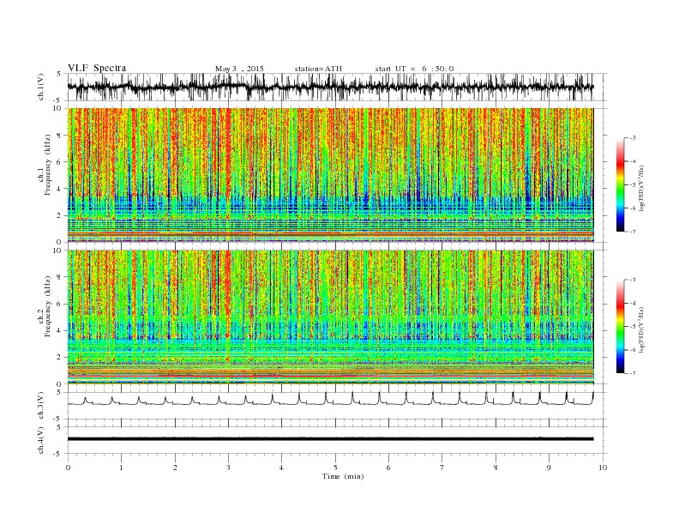Click the "-7" tick on lower colorbar

coord(632,373)
